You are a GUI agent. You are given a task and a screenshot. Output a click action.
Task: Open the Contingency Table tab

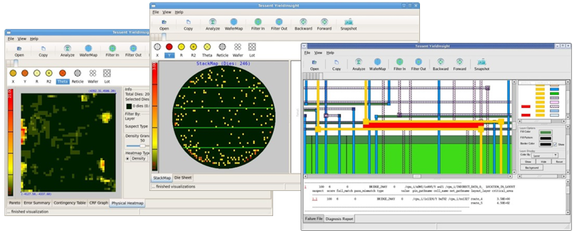pos(70,203)
